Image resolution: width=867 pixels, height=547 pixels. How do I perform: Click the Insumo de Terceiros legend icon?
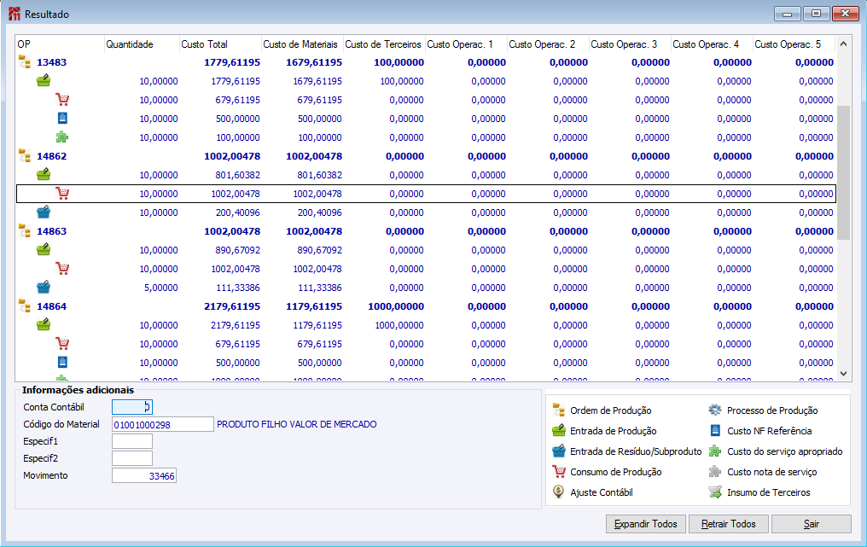point(715,492)
